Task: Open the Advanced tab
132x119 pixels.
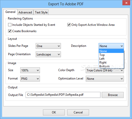Action: 25,12
